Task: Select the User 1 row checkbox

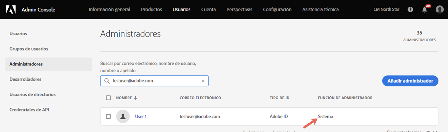Action: [108, 116]
